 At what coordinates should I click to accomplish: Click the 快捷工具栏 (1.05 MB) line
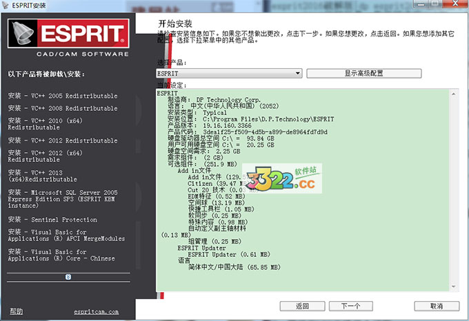pyautogui.click(x=221, y=209)
